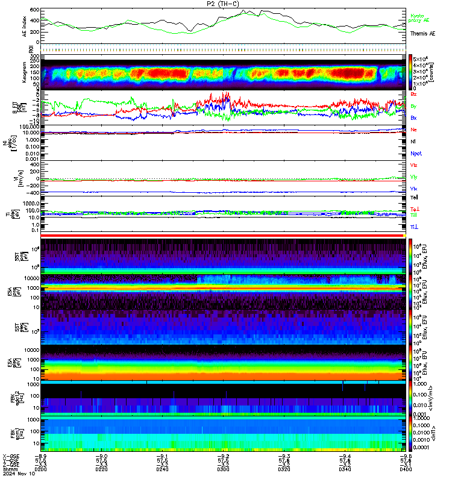Click the ESA electrons Eflux color bar
The image size is (452, 482).
click(x=410, y=363)
